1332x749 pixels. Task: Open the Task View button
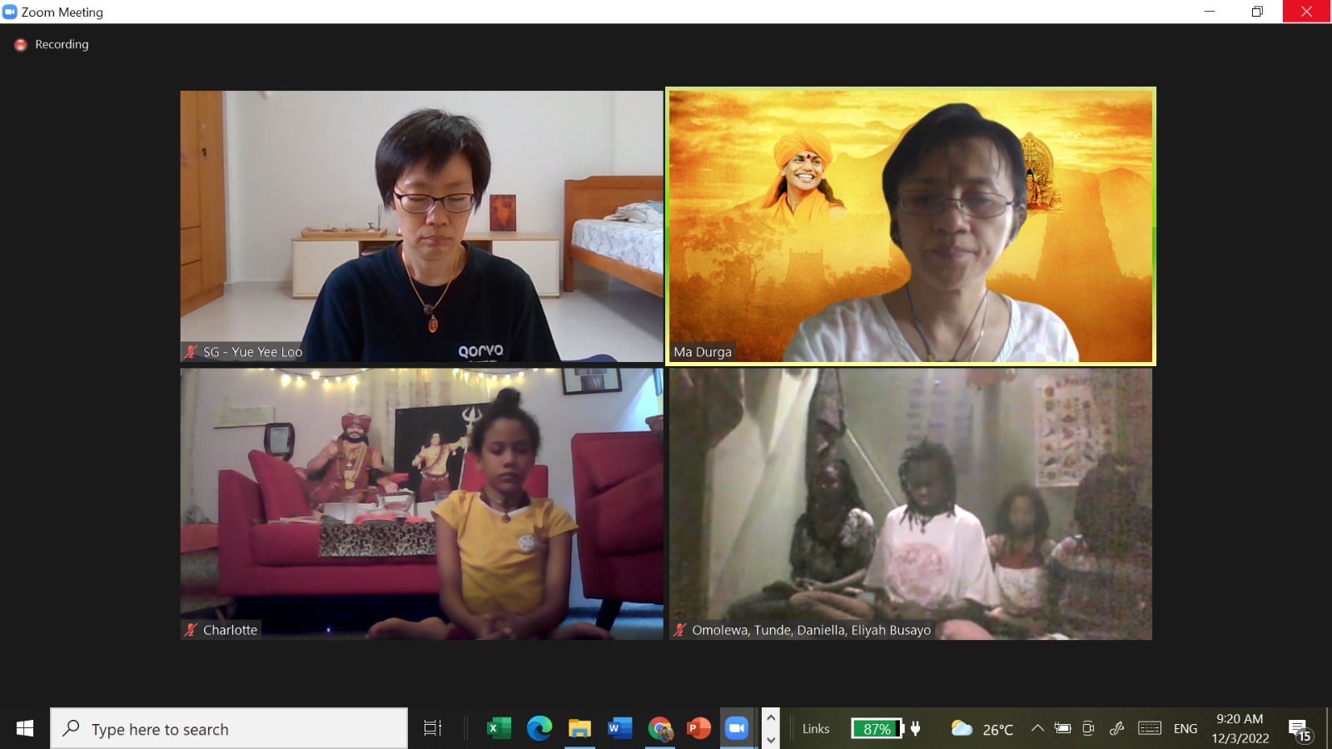click(x=432, y=728)
